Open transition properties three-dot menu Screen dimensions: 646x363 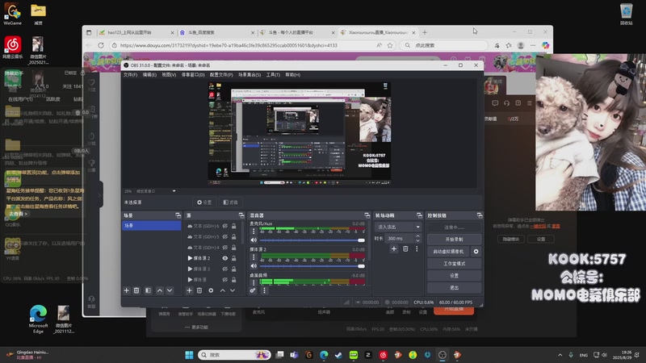pos(417,249)
